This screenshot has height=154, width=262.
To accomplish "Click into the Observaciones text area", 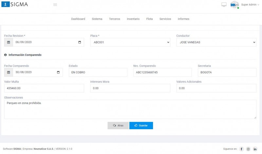I will (130, 109).
